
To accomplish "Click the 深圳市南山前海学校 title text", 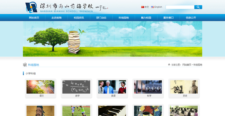I will (x=67, y=6).
